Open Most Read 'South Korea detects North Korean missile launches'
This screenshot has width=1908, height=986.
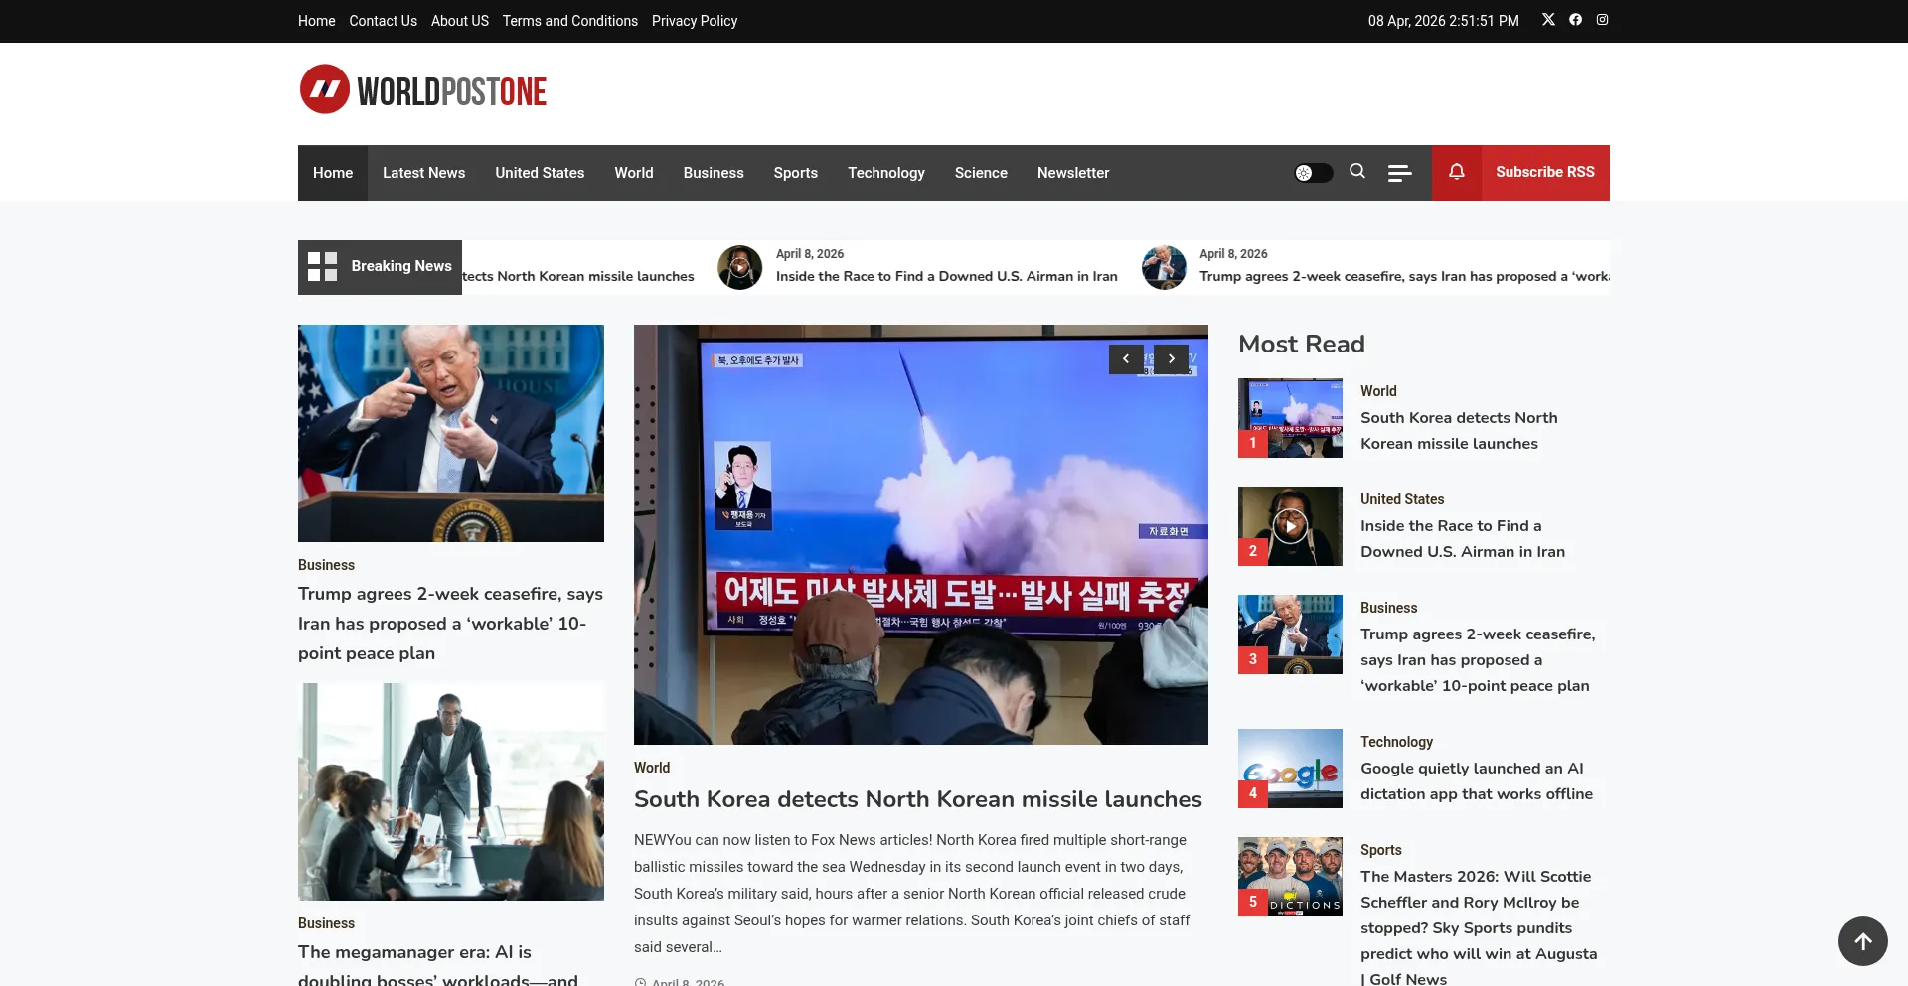(1459, 431)
